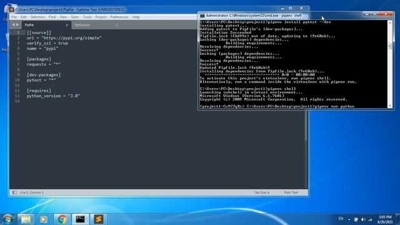The image size is (400, 225).
Task: Click the Sublime Text window icon in title bar
Action: (12, 9)
